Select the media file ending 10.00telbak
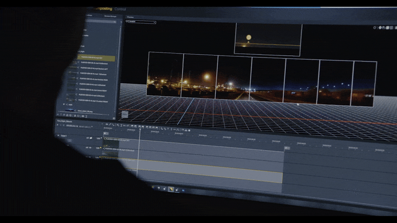Viewport: 397px width, 223px height. tap(94, 63)
